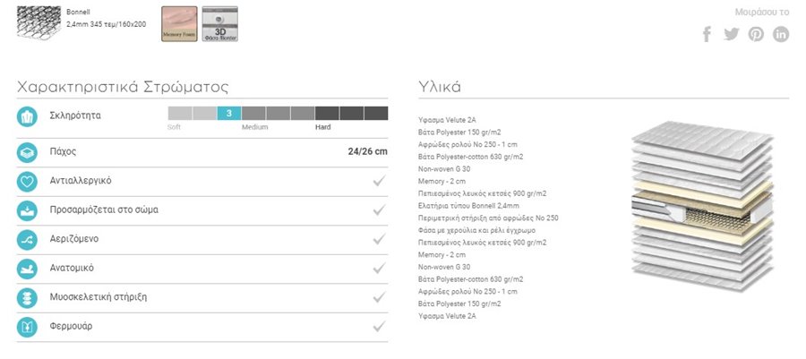Share via the LinkedIn icon
This screenshot has width=806, height=359.
781,34
